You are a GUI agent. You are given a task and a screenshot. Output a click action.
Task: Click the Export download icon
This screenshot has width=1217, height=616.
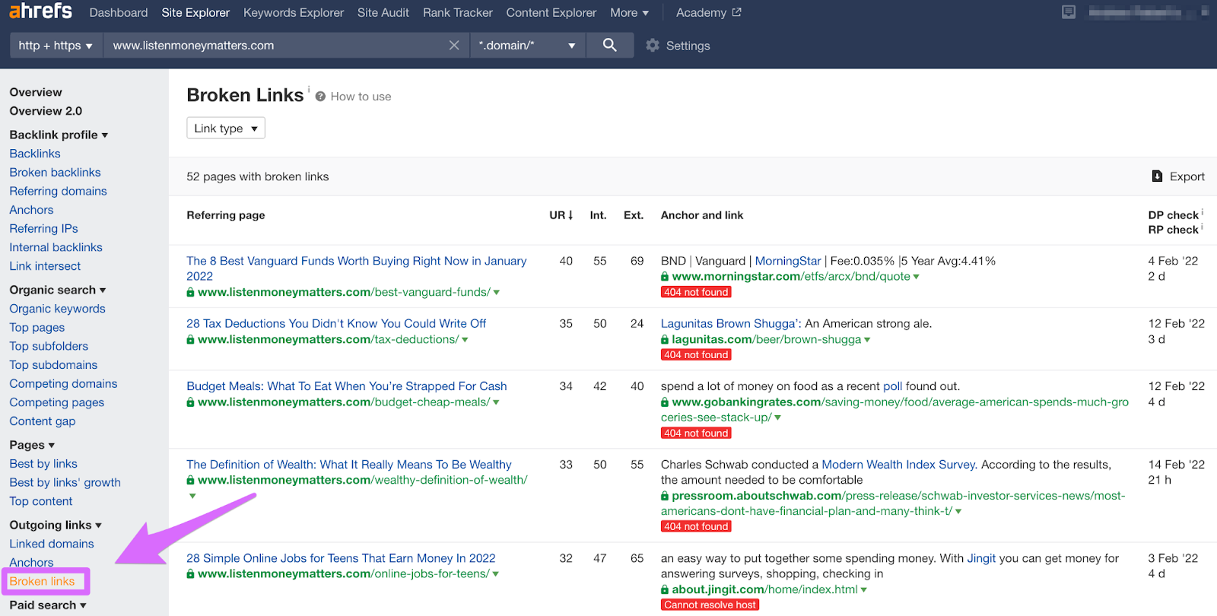(x=1157, y=176)
